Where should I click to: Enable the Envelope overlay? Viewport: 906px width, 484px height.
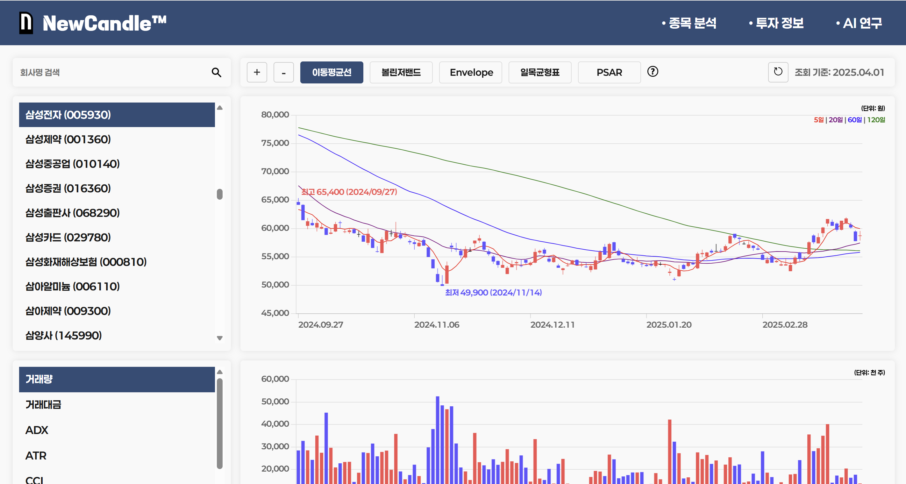point(471,73)
